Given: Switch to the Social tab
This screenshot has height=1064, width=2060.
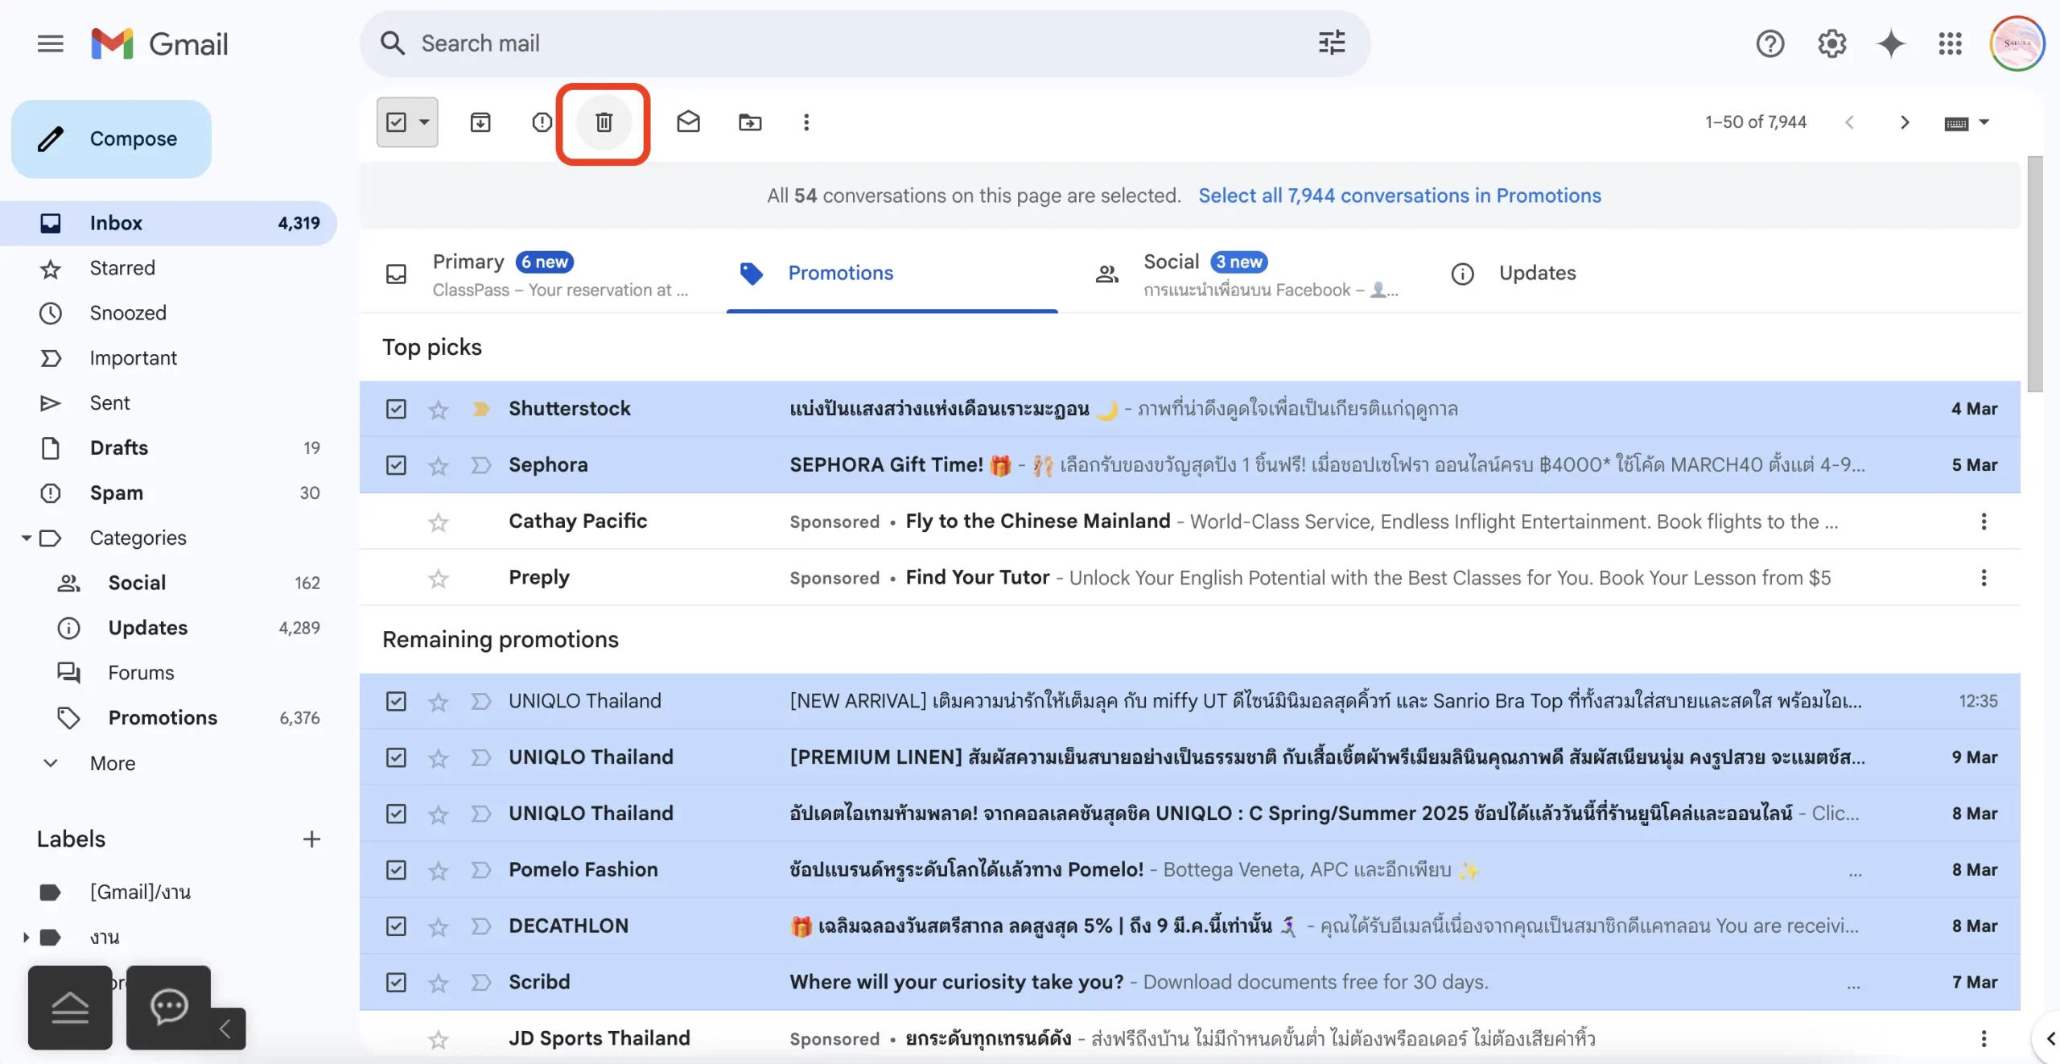Looking at the screenshot, I should [x=1171, y=262].
